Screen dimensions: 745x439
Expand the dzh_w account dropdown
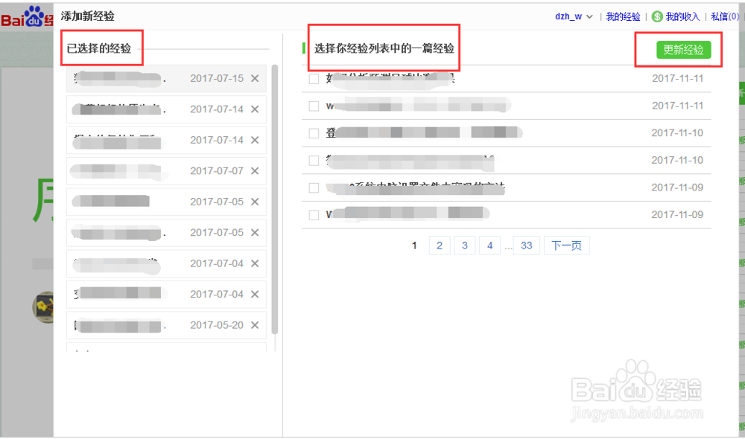click(x=573, y=16)
